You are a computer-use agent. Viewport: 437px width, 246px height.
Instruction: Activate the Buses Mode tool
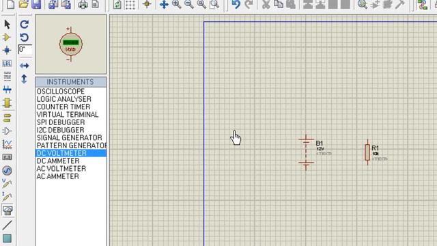click(7, 90)
